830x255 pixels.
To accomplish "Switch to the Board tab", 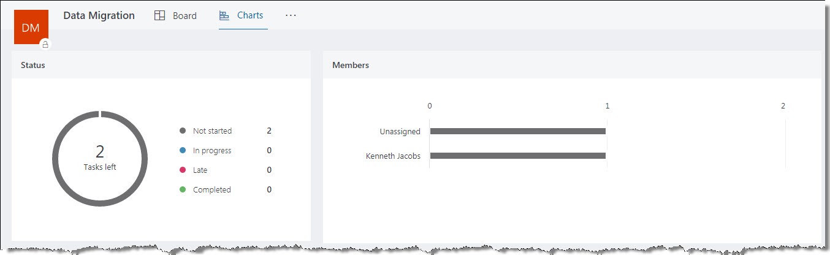I will click(x=176, y=16).
